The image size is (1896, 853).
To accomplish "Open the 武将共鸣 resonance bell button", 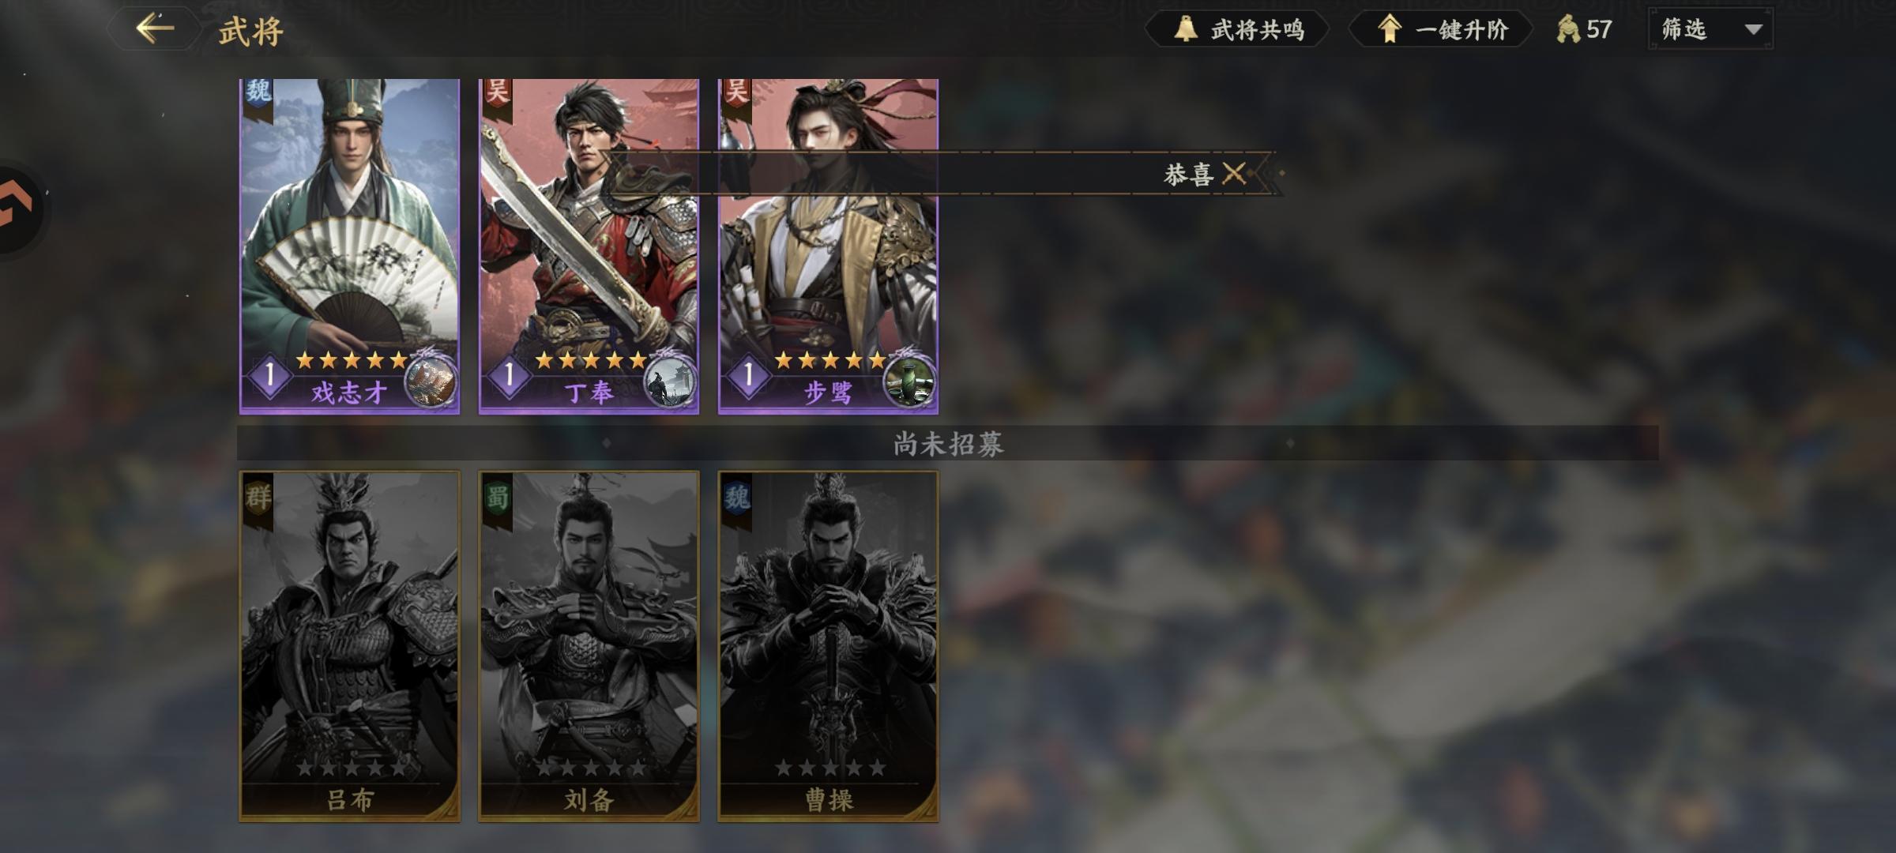I will click(1237, 30).
